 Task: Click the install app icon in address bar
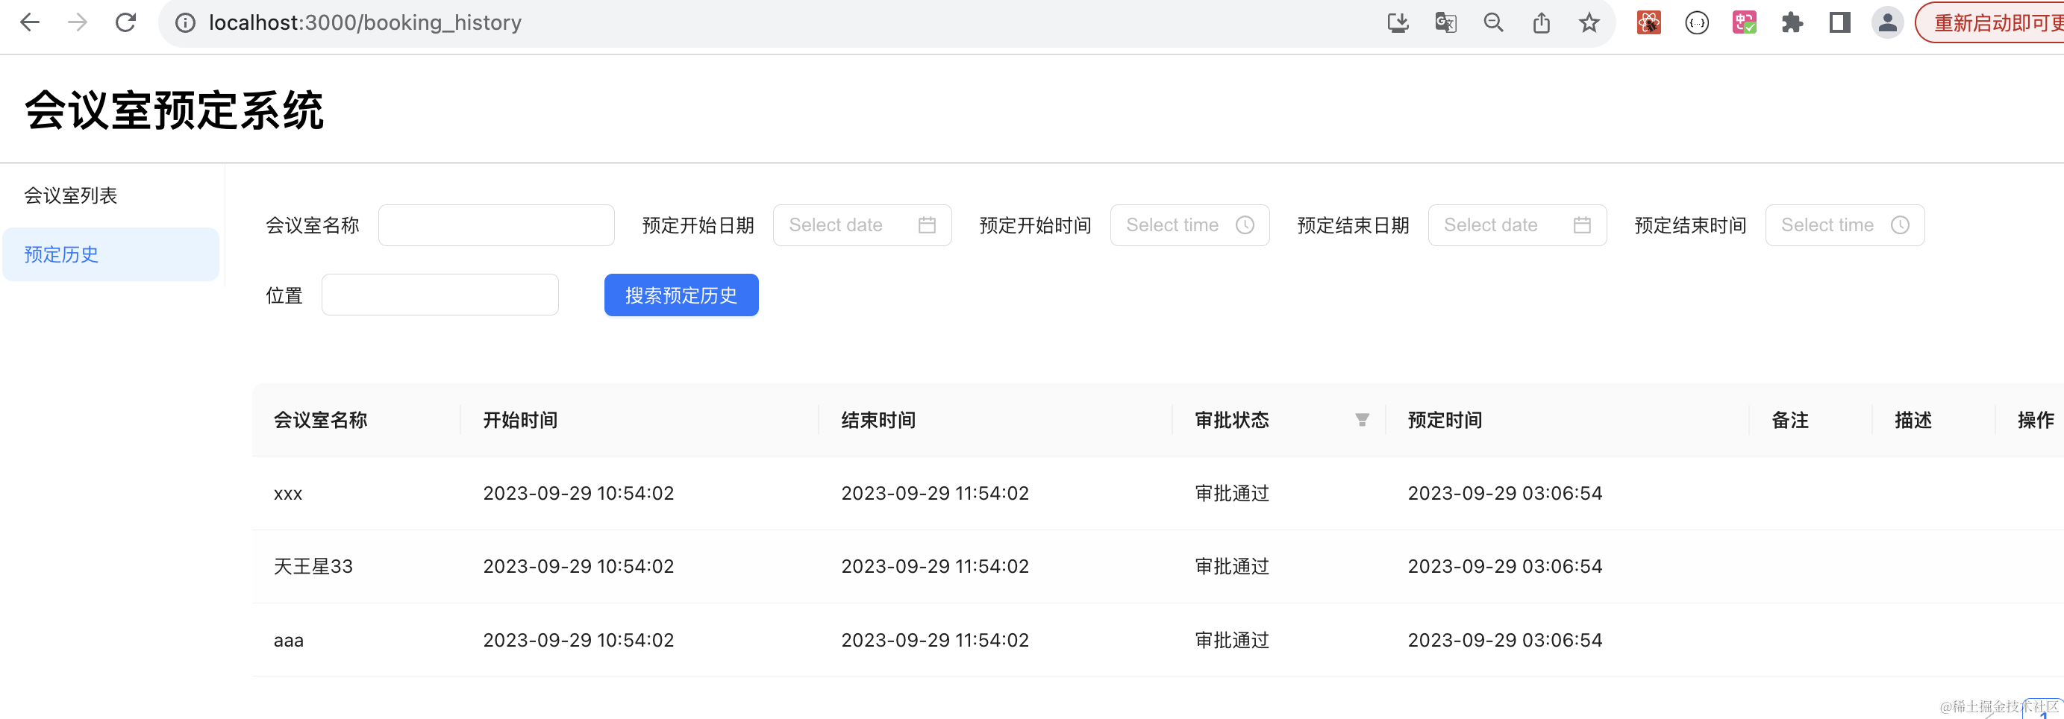click(x=1398, y=22)
